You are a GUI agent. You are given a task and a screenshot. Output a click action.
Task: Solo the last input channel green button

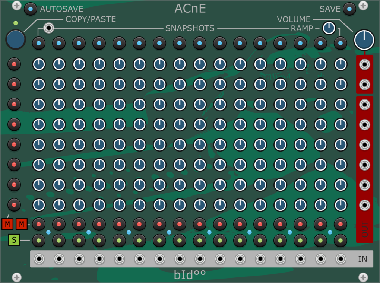341,241
